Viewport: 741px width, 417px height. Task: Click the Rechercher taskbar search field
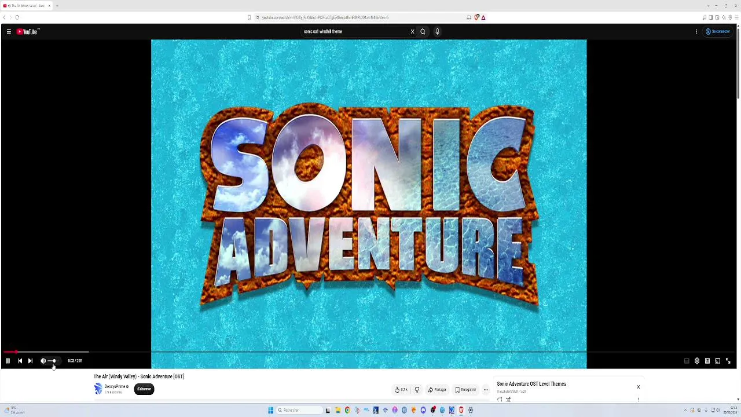(x=299, y=410)
